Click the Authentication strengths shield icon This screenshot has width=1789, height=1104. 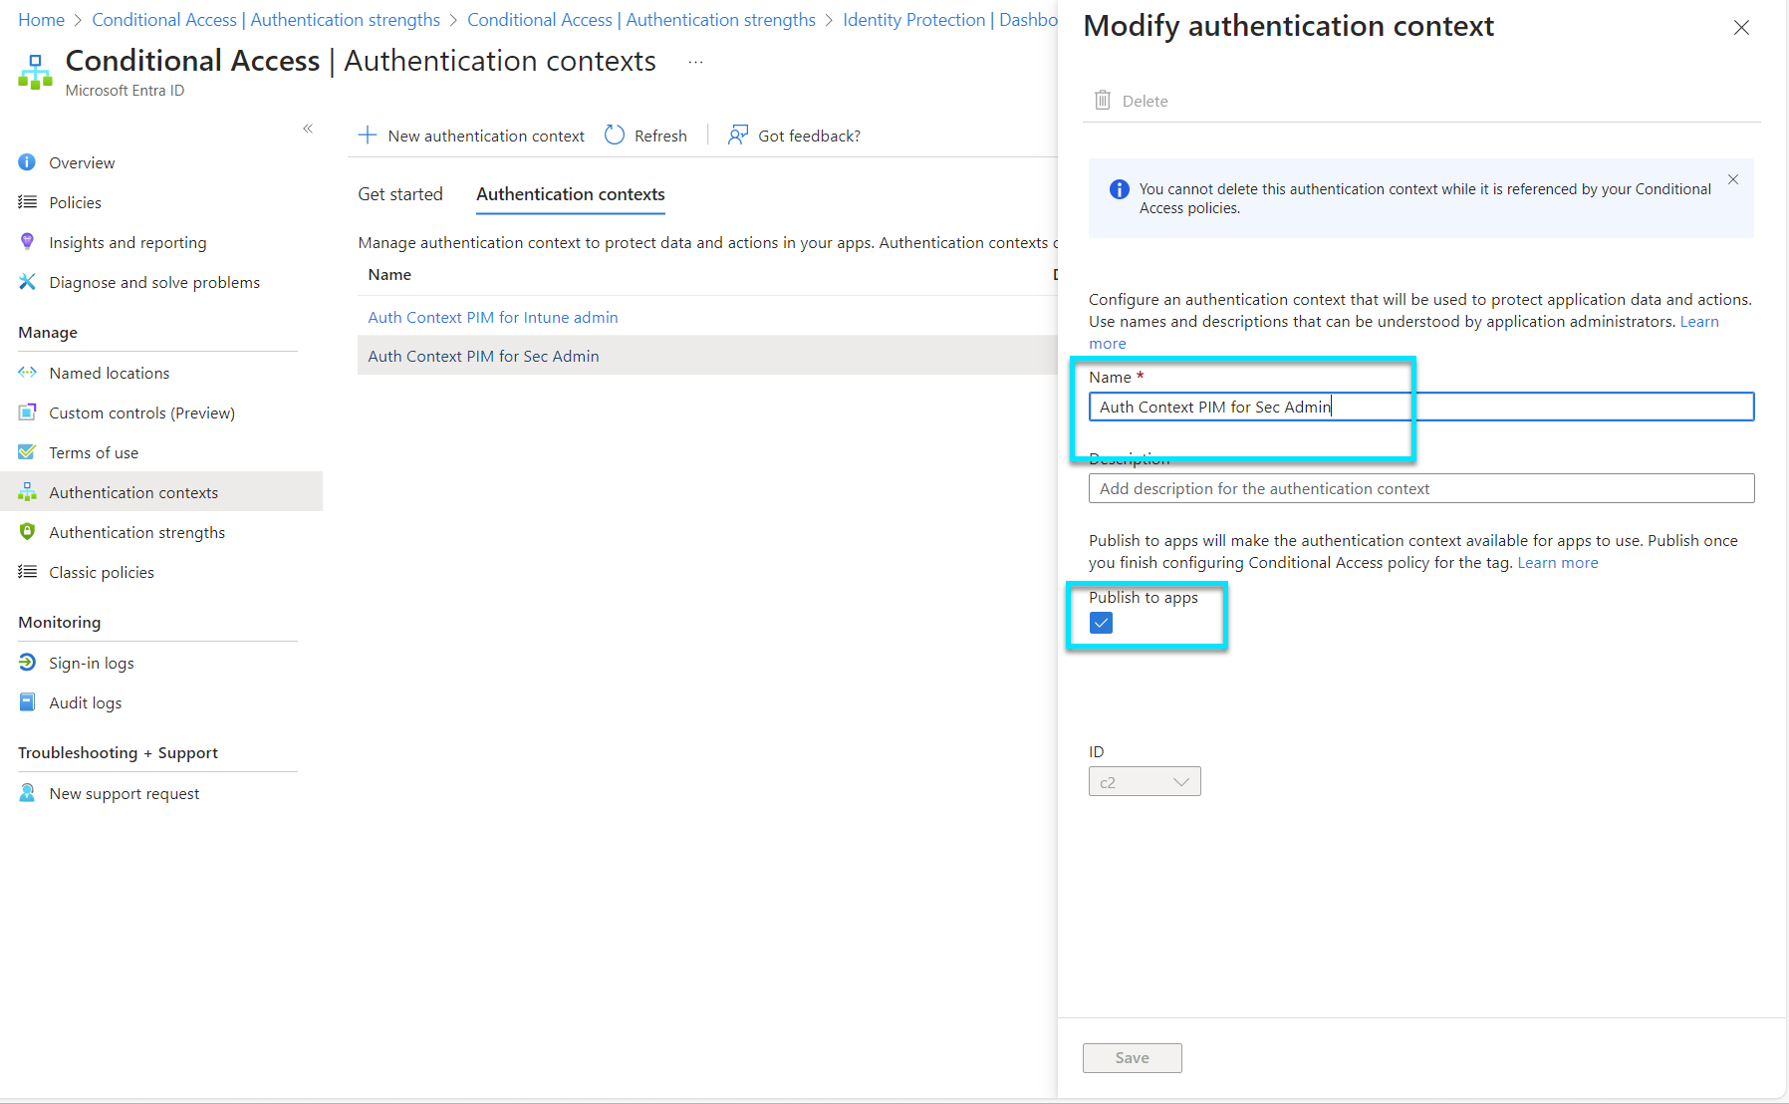coord(27,532)
